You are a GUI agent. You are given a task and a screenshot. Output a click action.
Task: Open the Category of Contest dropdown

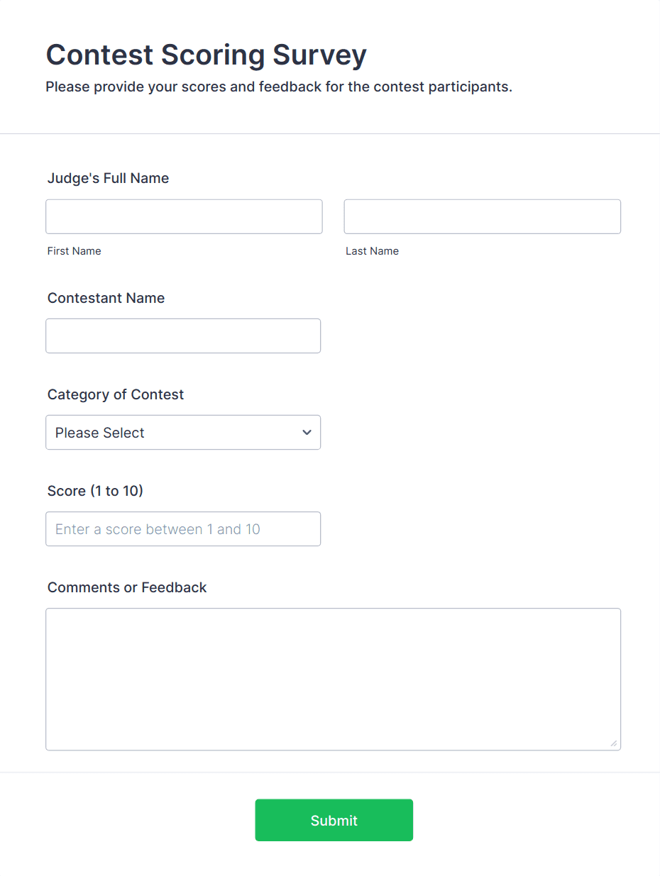click(x=183, y=432)
